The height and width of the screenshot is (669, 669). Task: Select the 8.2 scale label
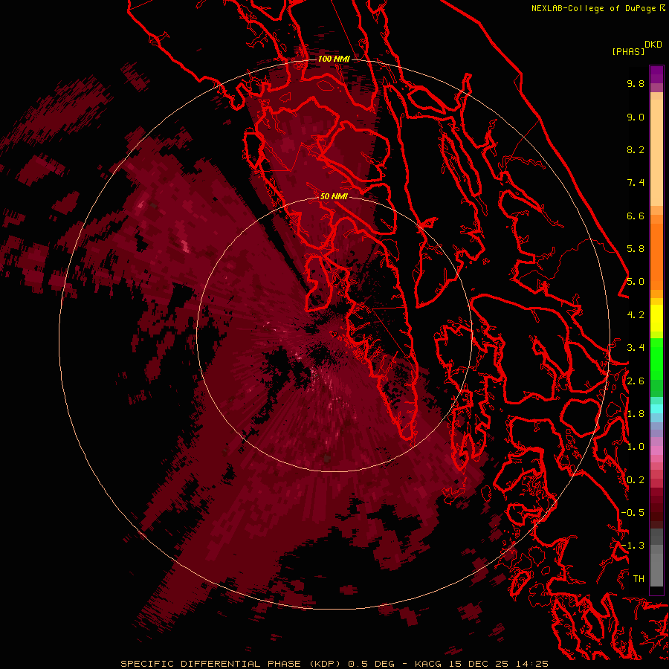(x=636, y=149)
